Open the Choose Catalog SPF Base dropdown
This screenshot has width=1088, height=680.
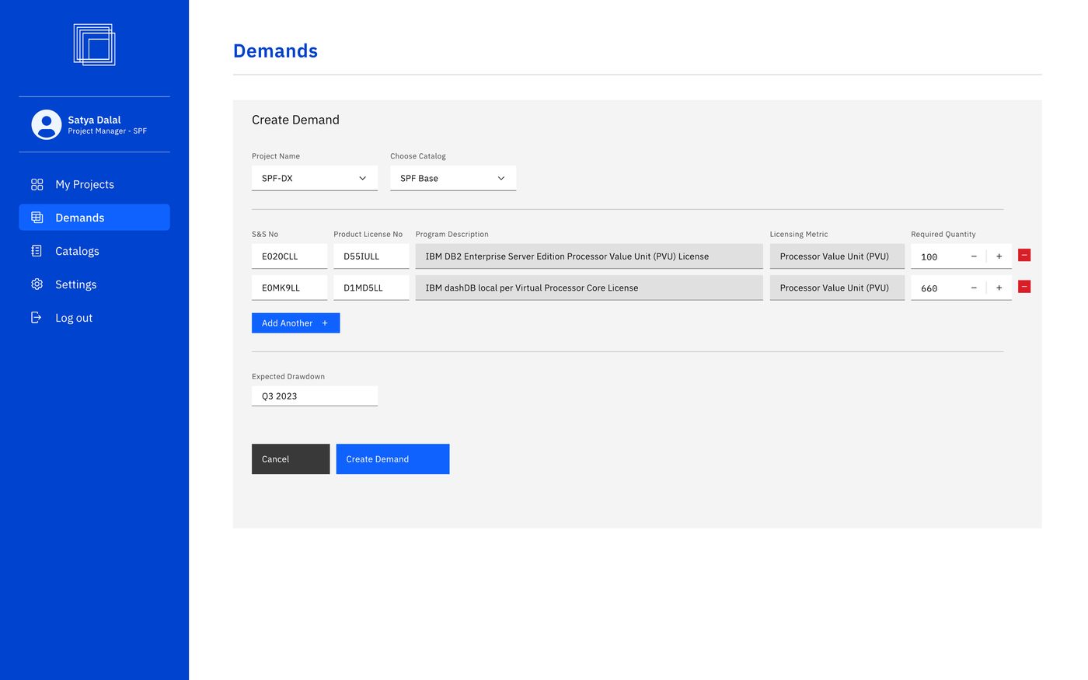pos(453,178)
